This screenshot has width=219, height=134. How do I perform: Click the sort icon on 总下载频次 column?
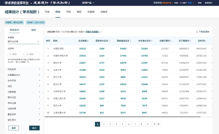(x=190, y=41)
